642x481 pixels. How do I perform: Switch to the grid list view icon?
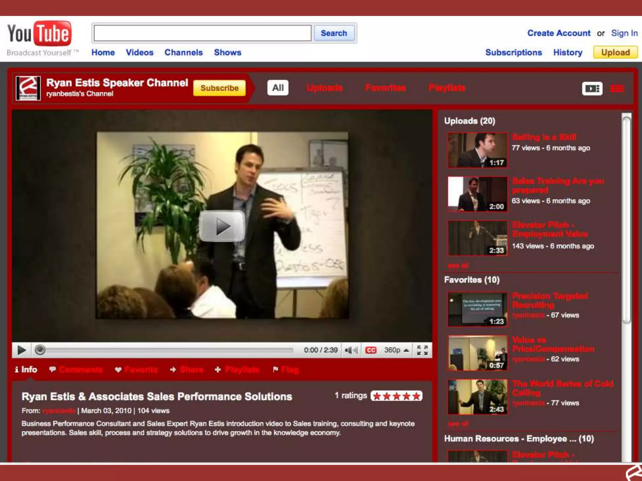tap(617, 89)
